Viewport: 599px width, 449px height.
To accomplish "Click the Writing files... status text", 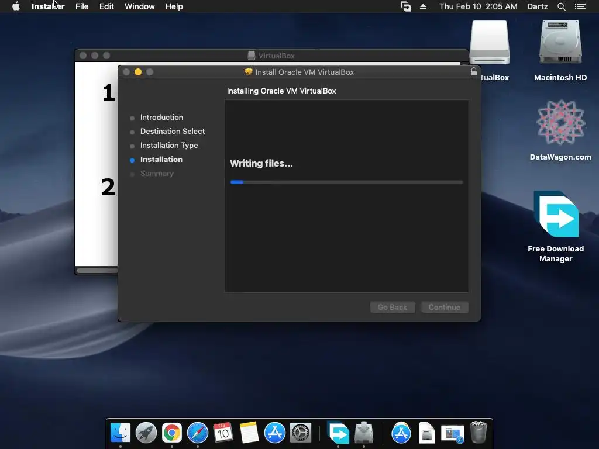I will pos(261,164).
